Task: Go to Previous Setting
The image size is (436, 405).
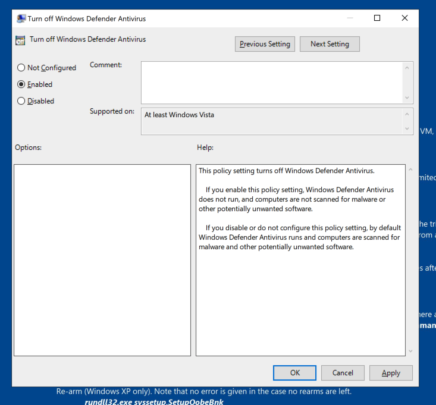Action: [265, 44]
